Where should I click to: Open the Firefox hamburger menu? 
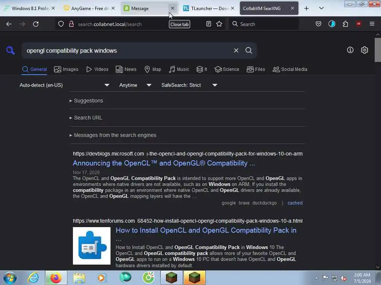[x=372, y=24]
